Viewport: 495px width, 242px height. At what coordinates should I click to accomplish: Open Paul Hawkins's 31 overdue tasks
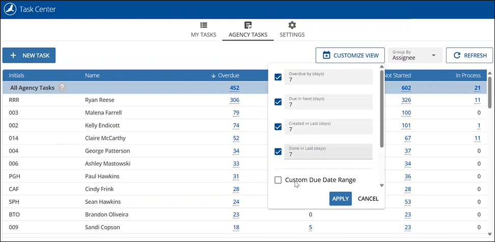[x=236, y=176]
